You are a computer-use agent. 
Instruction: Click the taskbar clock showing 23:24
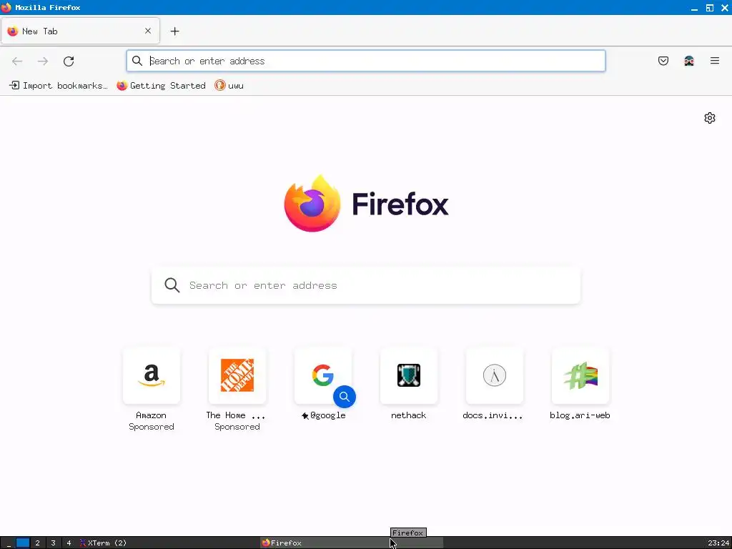tap(718, 543)
